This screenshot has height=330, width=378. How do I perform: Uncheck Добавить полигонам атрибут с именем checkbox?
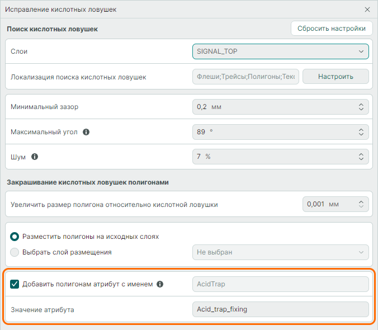coord(15,284)
